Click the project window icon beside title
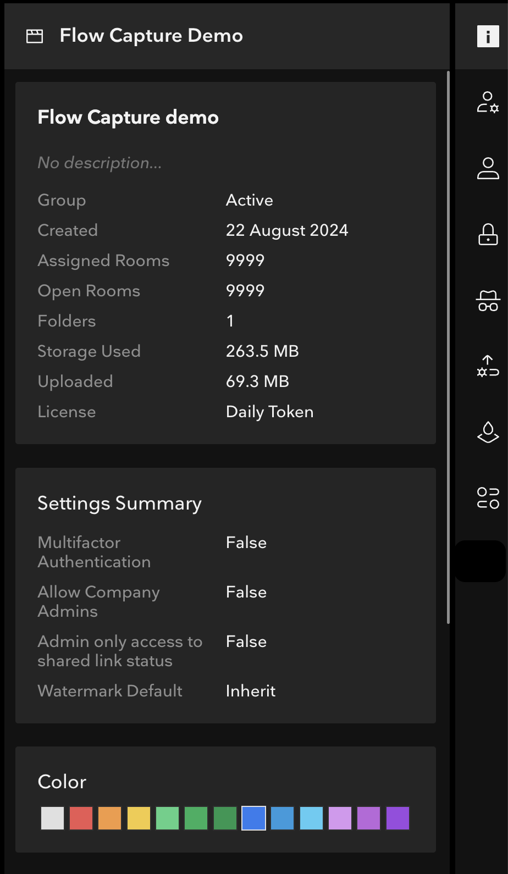This screenshot has width=508, height=874. [35, 36]
